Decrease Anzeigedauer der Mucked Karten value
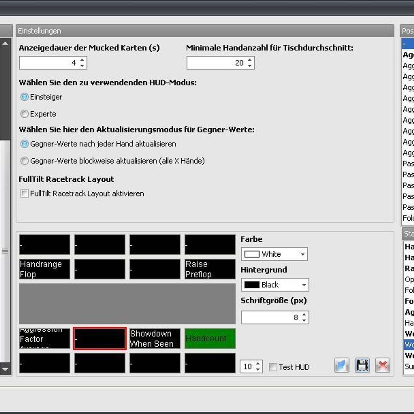Image resolution: width=414 pixels, height=414 pixels. (82, 66)
